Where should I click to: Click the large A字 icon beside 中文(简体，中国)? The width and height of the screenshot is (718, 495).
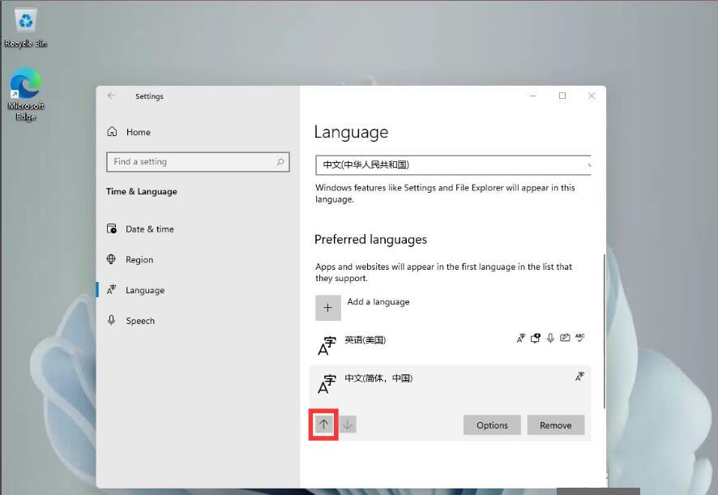click(327, 384)
